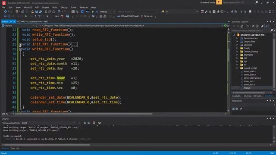The width and height of the screenshot is (276, 155).
Task: Click the 'None on' tool button
Action: (147, 16)
